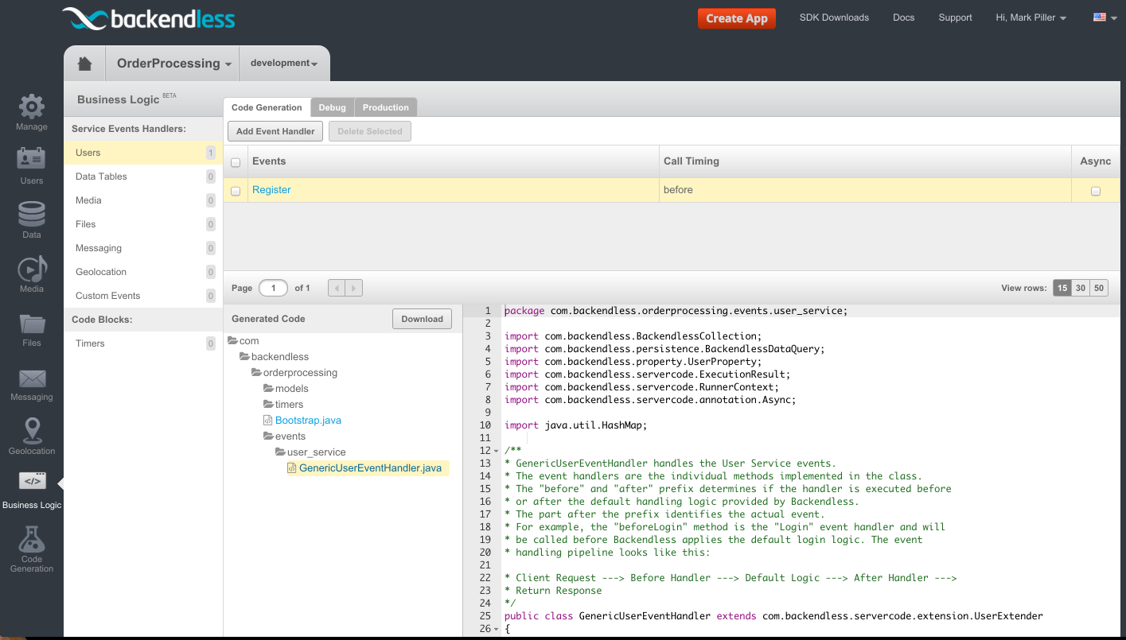Click the package declaration on line 1
Image resolution: width=1126 pixels, height=640 pixels.
[x=676, y=311]
